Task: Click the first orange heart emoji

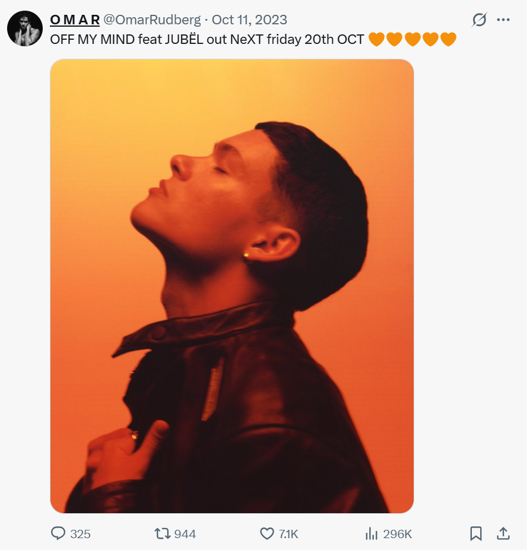Action: (376, 40)
